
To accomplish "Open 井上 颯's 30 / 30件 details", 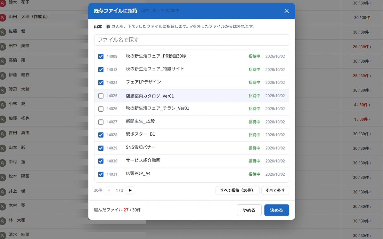I will [362, 192].
